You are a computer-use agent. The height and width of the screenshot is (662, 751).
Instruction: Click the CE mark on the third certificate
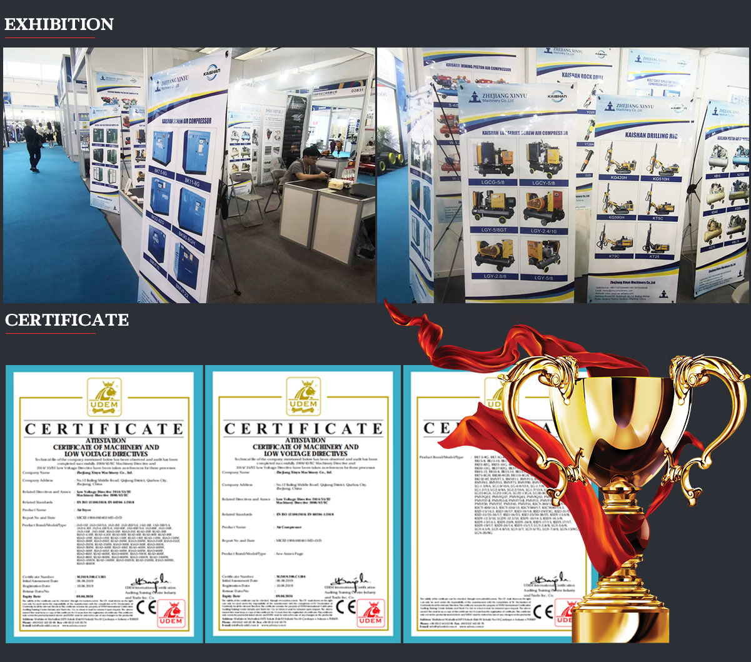[x=543, y=611]
